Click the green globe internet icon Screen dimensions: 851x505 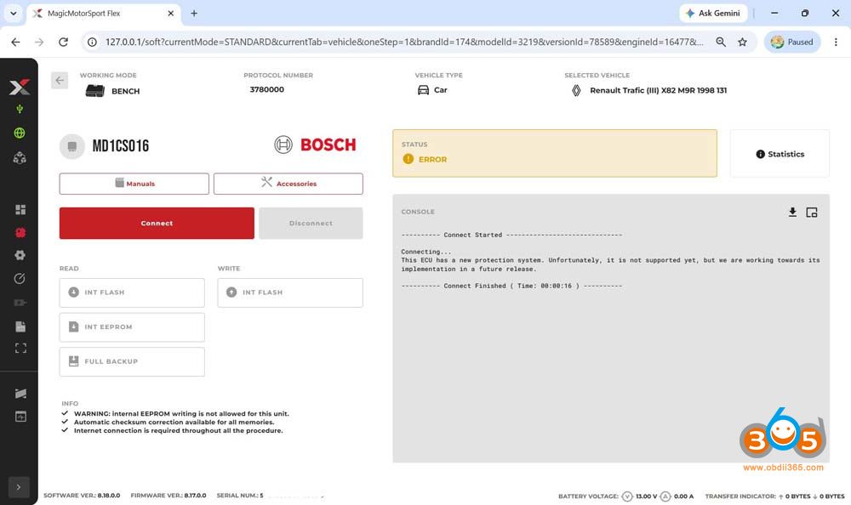[20, 133]
